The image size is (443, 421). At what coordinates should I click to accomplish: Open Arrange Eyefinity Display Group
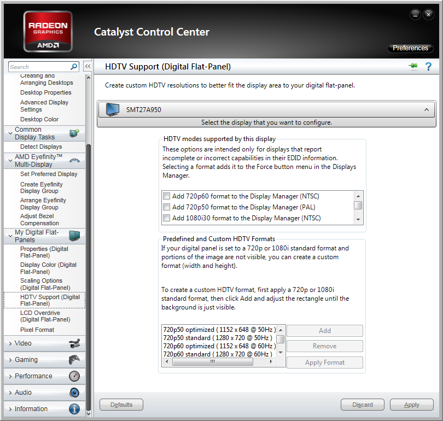point(43,204)
